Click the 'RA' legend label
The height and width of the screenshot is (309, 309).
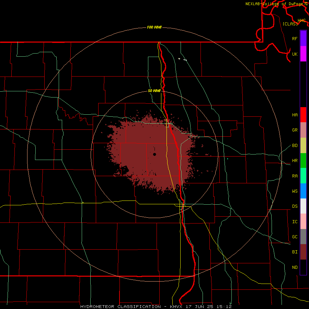click(x=295, y=176)
